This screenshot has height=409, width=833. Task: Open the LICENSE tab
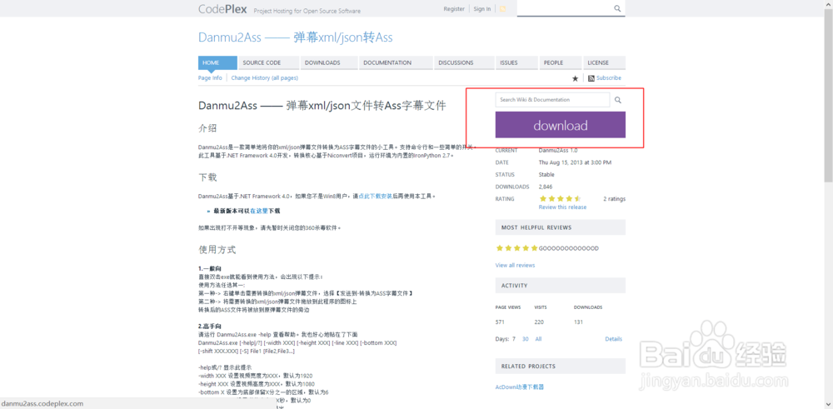tap(605, 62)
